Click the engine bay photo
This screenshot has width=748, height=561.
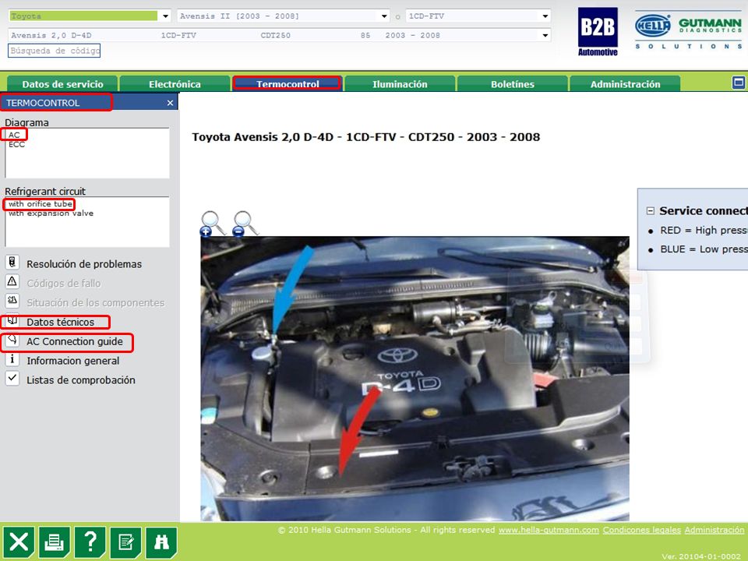coord(415,379)
